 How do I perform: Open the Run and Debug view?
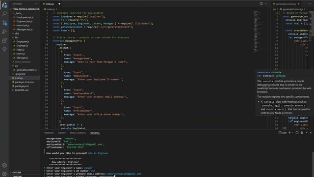point(4,31)
